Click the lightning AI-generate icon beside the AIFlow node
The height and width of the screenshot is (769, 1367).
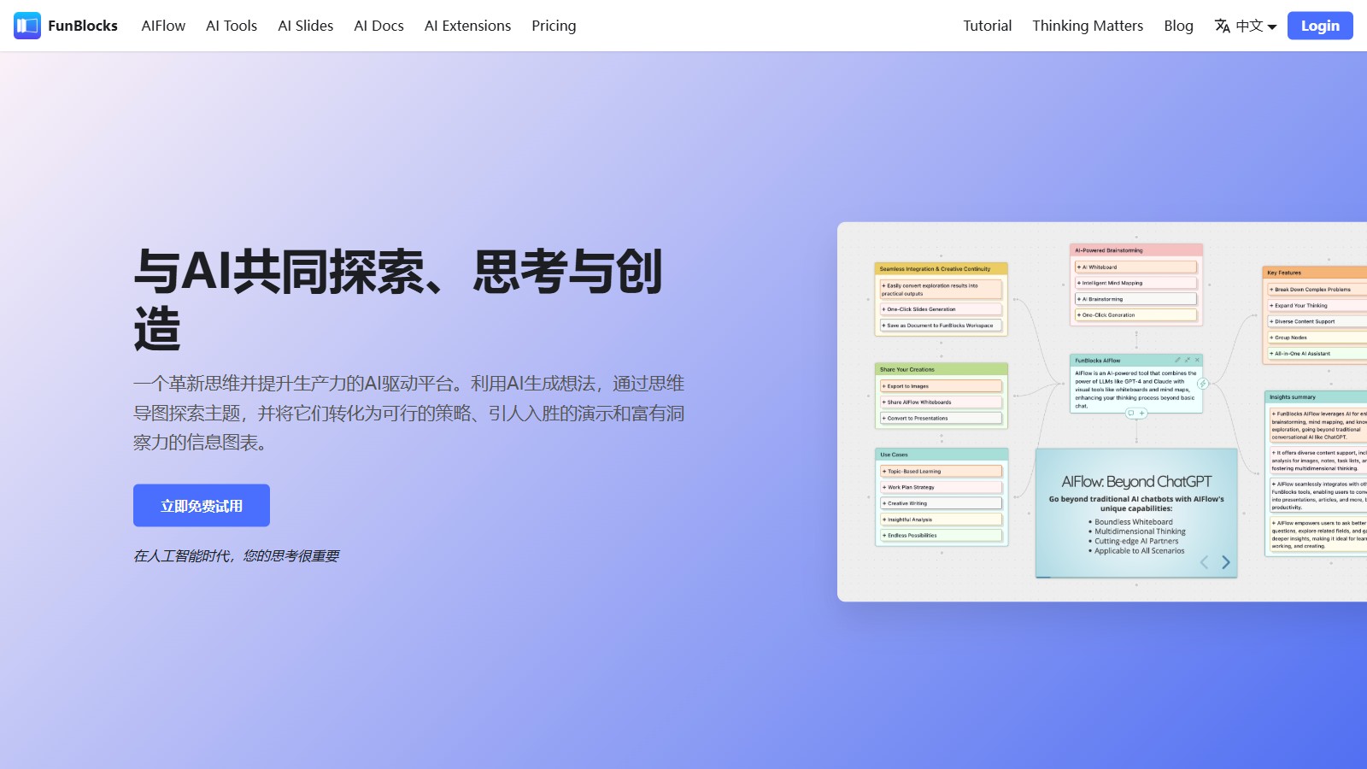tap(1204, 384)
